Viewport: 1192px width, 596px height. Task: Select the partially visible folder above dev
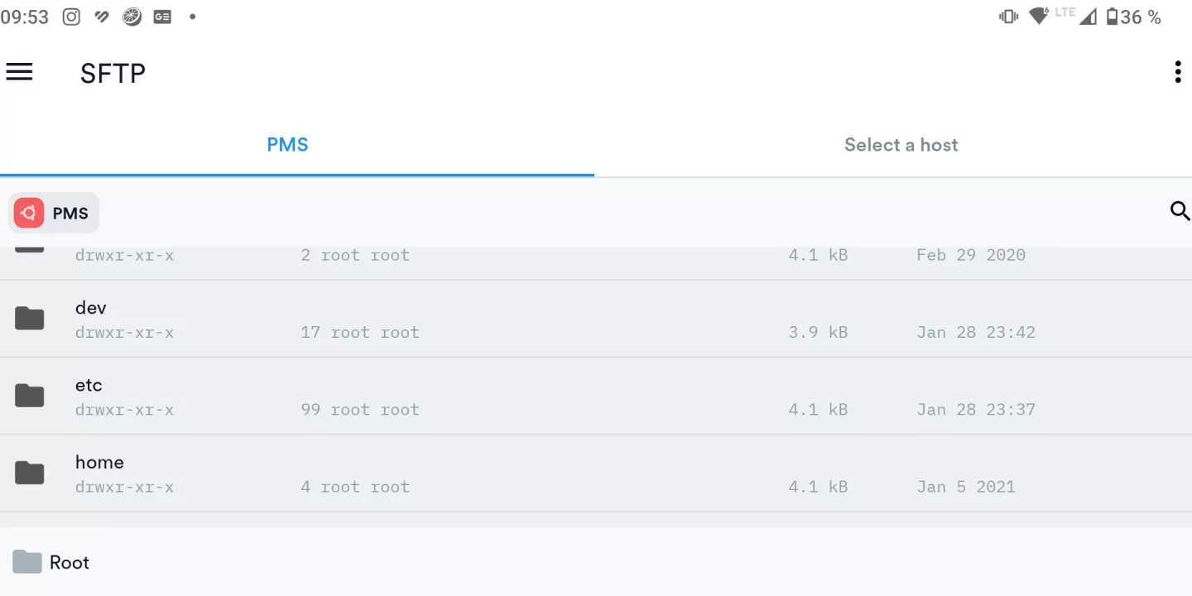(331, 255)
